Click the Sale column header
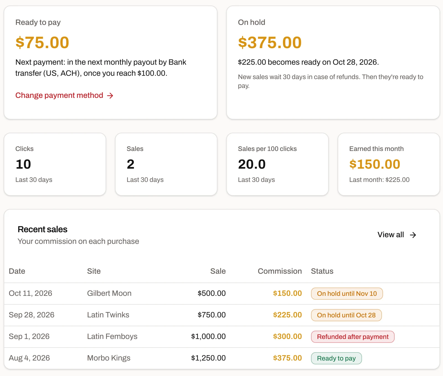Screen dimensions: 443x376 (218, 271)
